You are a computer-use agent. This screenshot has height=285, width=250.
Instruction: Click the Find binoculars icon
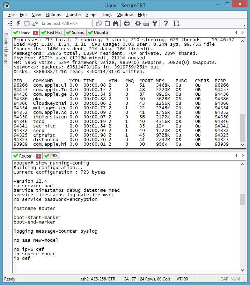click(x=116, y=23)
